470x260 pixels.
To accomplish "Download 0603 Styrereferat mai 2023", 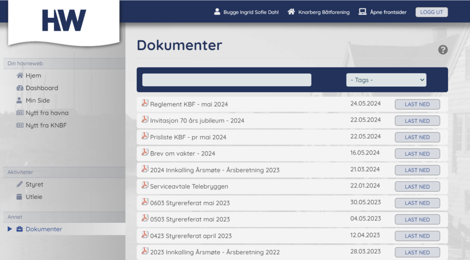I will coord(417,203).
